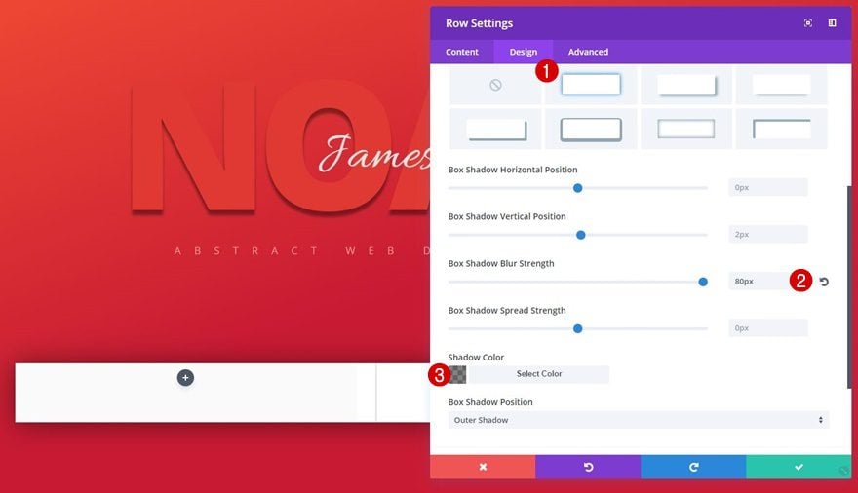Undo the last change in the purple footer
Viewport: 858px width, 493px height.
pyautogui.click(x=588, y=467)
